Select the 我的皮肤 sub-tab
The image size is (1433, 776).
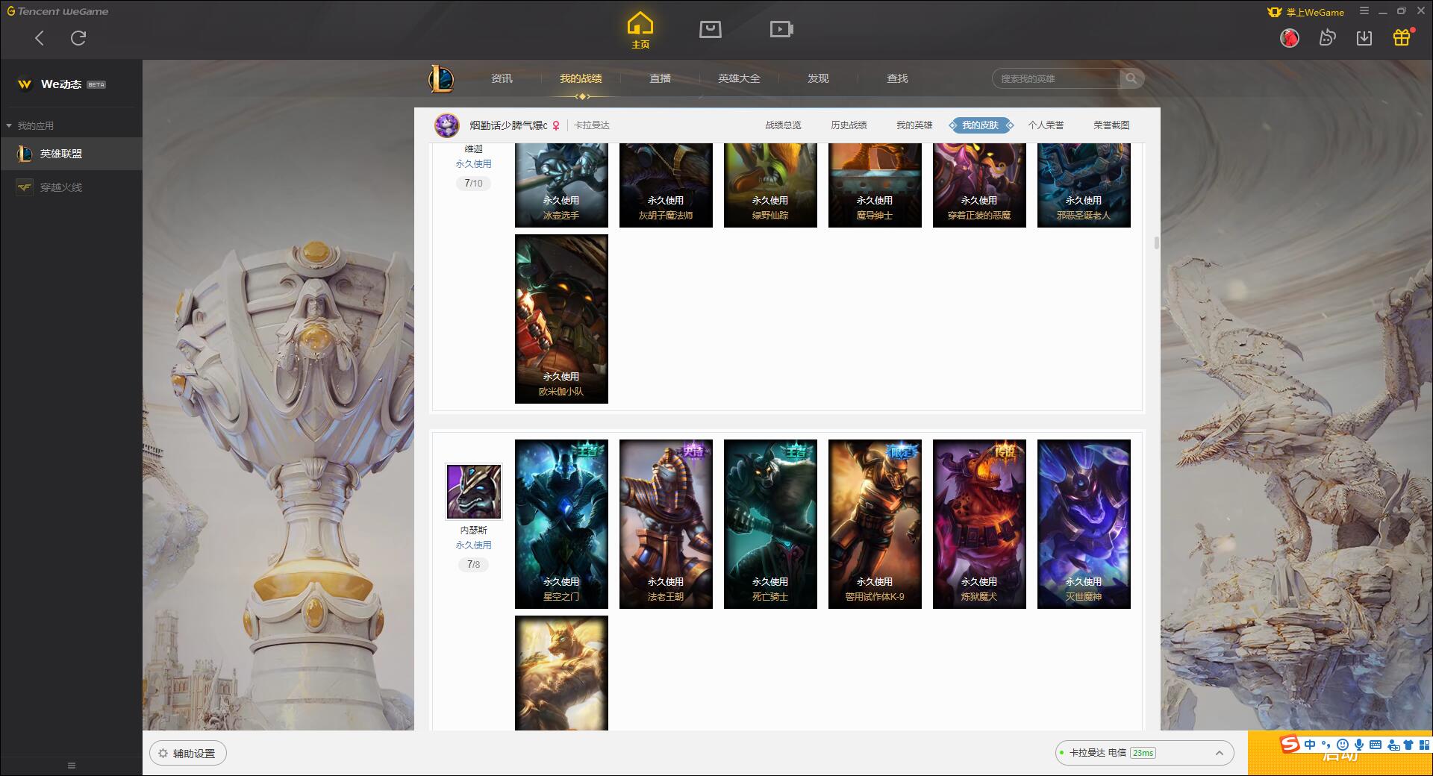[981, 125]
